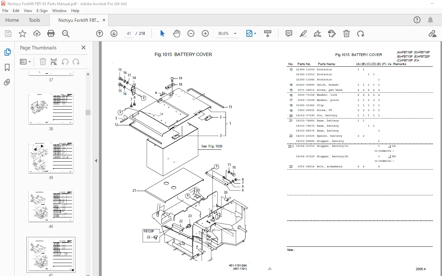Show the Page Thumbnails navigation pane icon
The width and height of the screenshot is (442, 276).
click(7, 52)
